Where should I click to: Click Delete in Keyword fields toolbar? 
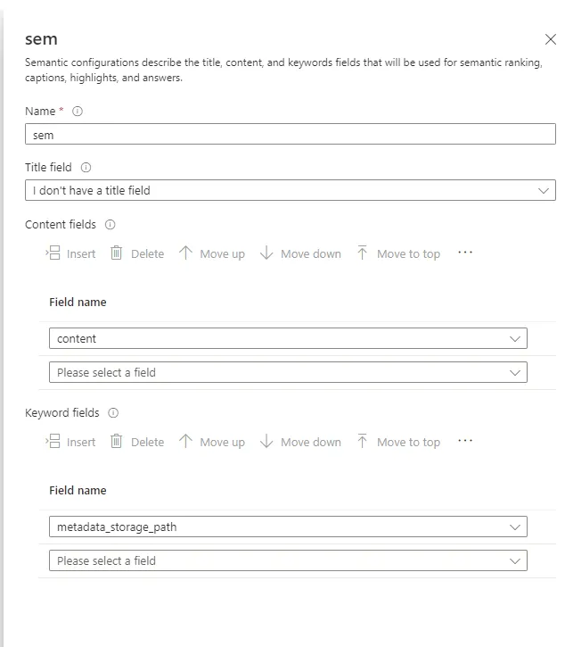137,442
